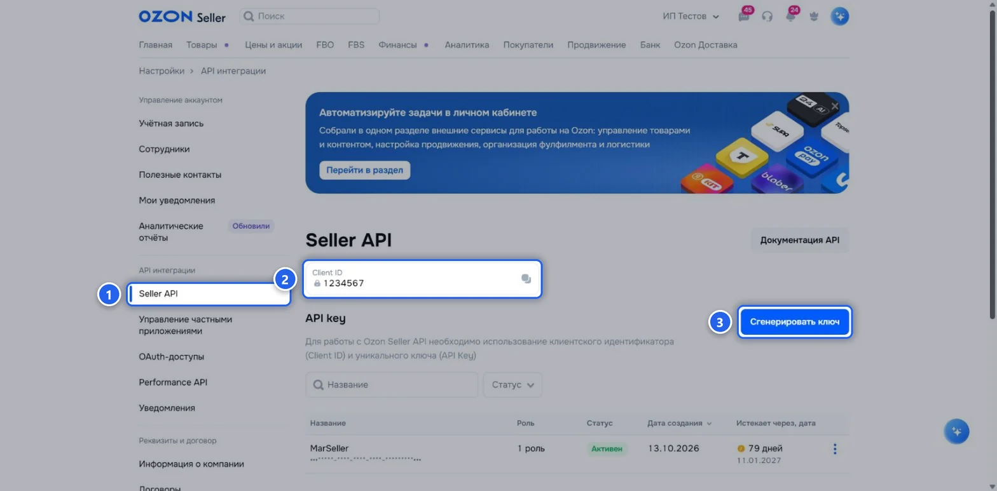
Task: Open Документация API
Action: coord(800,241)
